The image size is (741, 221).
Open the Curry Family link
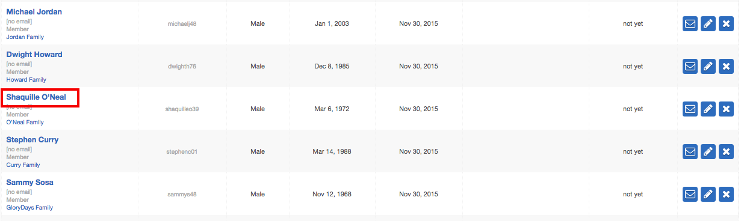(23, 165)
